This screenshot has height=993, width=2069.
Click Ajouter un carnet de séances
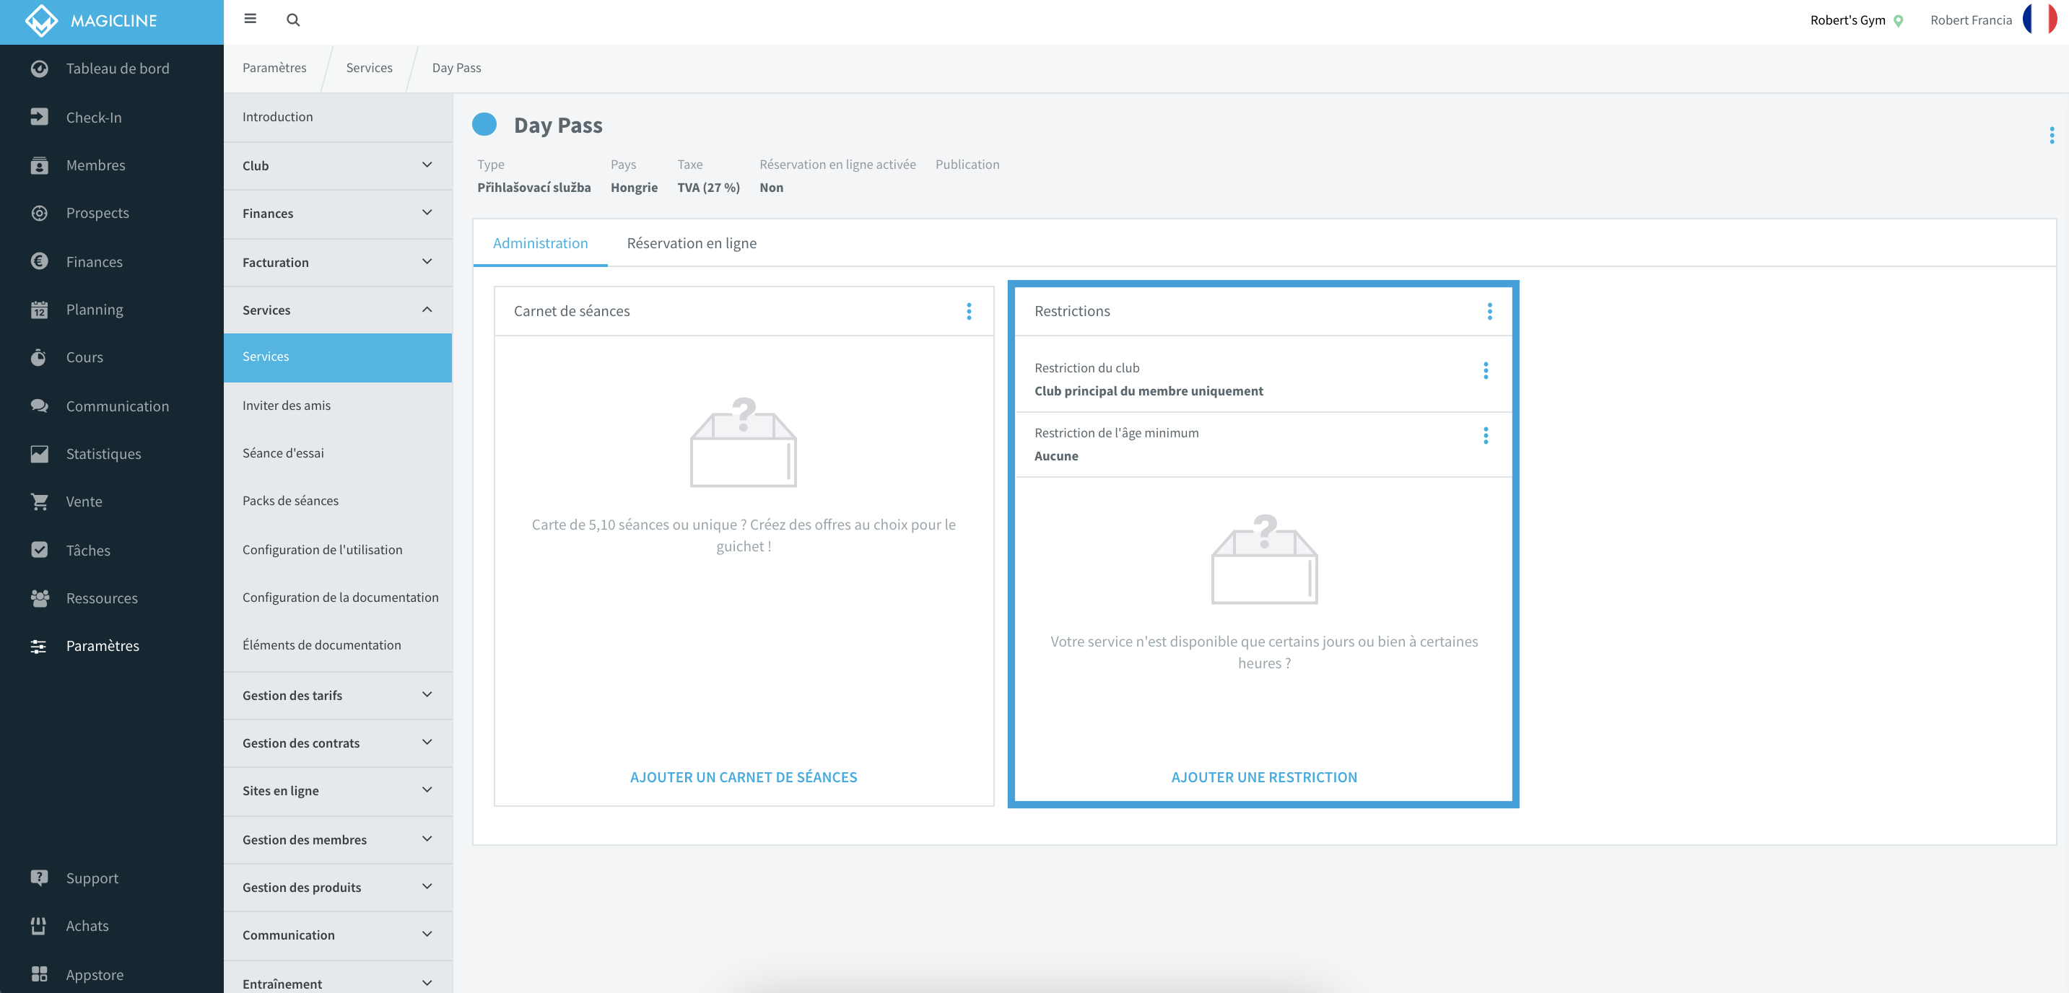point(743,777)
